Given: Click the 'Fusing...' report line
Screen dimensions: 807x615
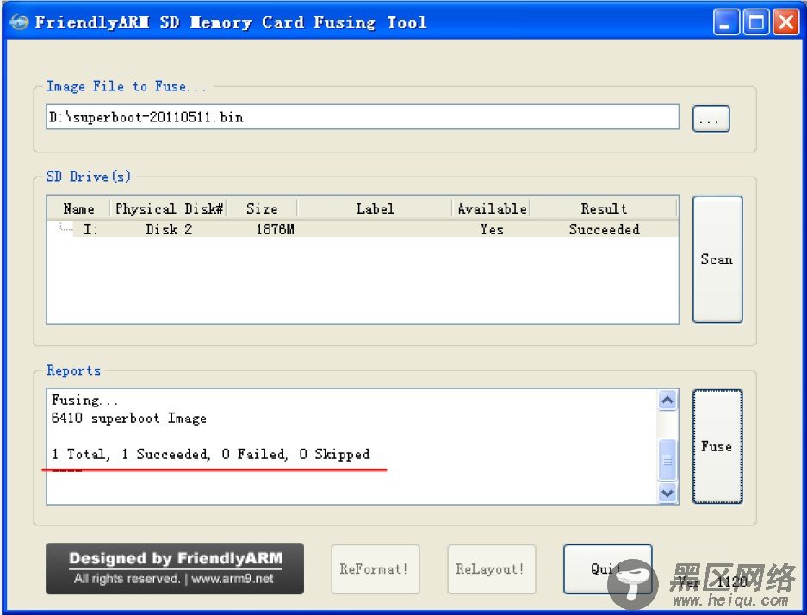Looking at the screenshot, I should point(84,400).
